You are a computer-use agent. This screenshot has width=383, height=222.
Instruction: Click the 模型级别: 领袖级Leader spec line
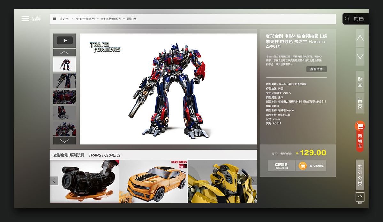pos(280,110)
